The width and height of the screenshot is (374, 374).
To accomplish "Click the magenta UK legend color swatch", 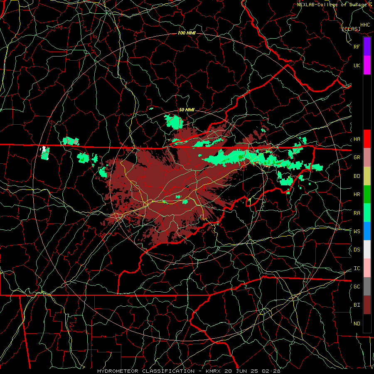I will coord(367,65).
